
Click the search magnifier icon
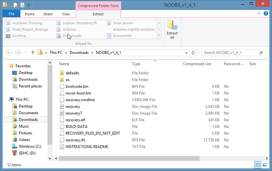[x=261, y=53]
